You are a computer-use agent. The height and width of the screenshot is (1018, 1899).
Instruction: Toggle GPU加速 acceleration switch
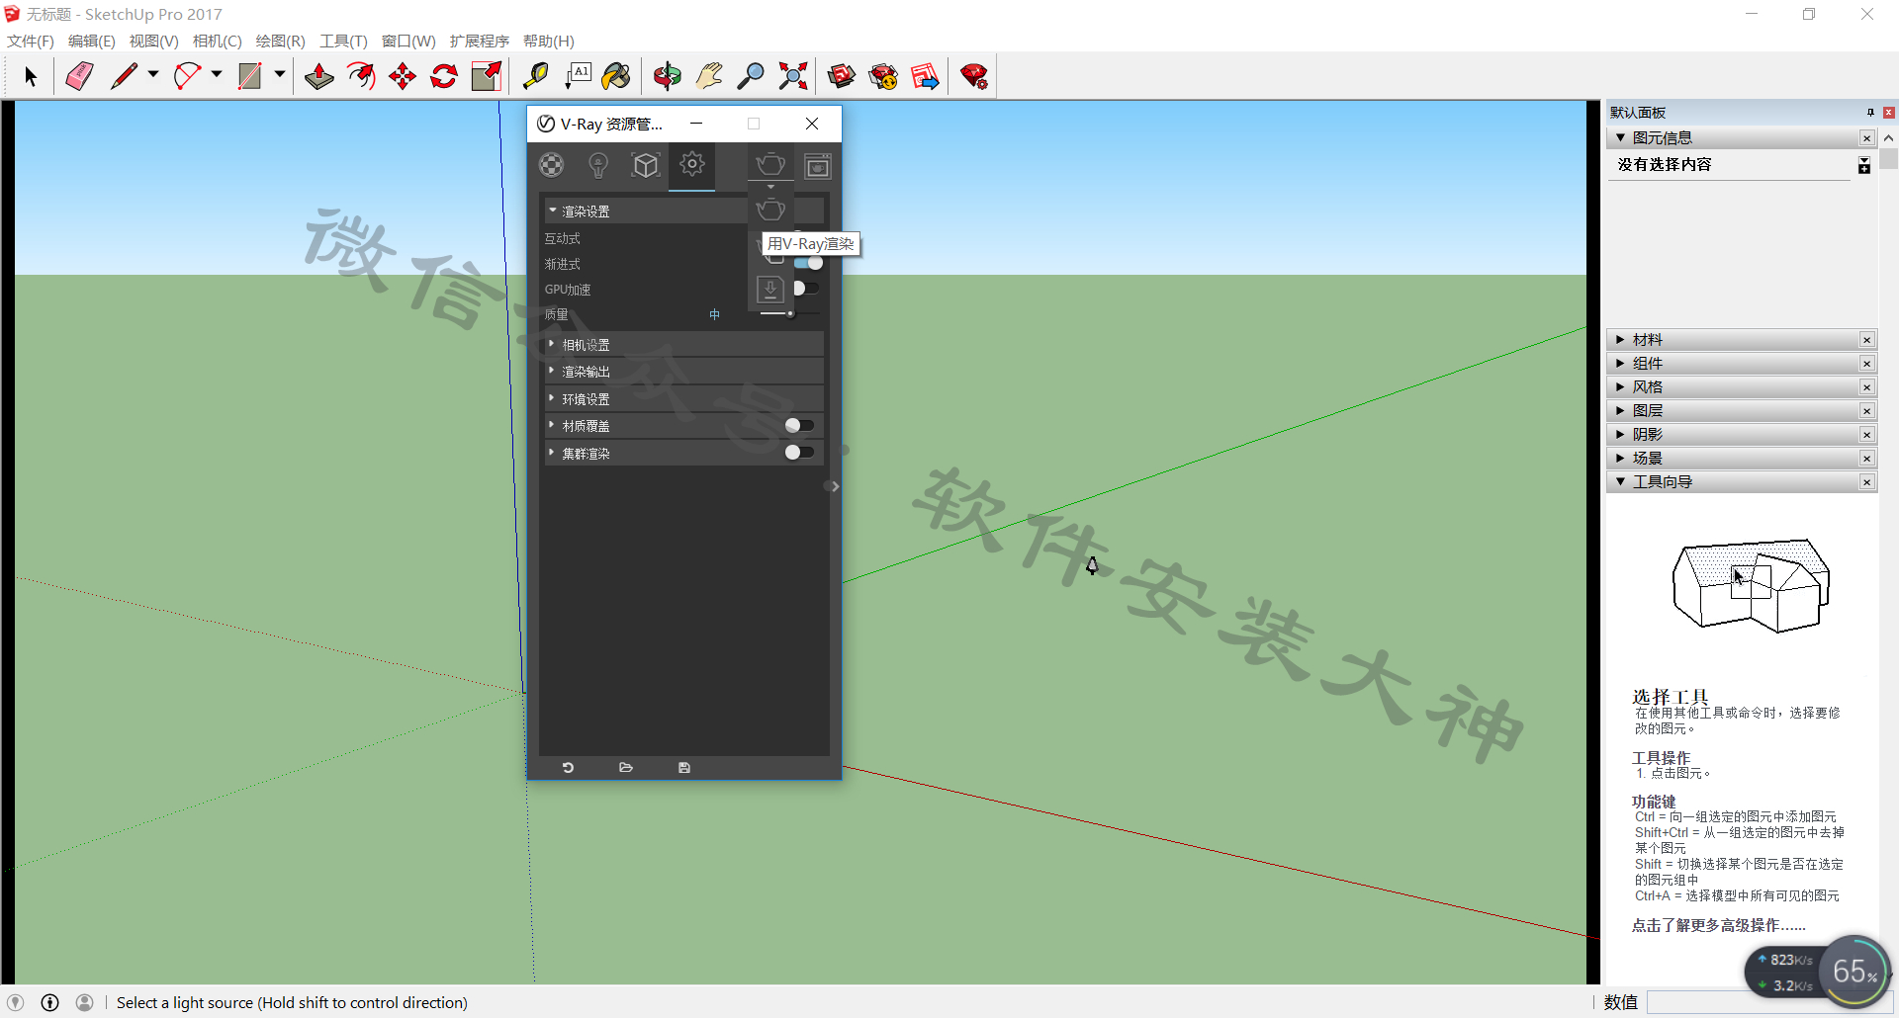point(806,289)
